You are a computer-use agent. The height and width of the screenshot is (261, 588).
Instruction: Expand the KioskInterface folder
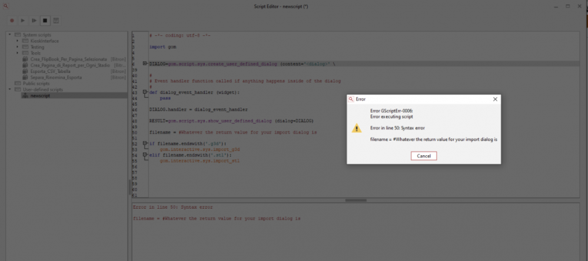17,41
